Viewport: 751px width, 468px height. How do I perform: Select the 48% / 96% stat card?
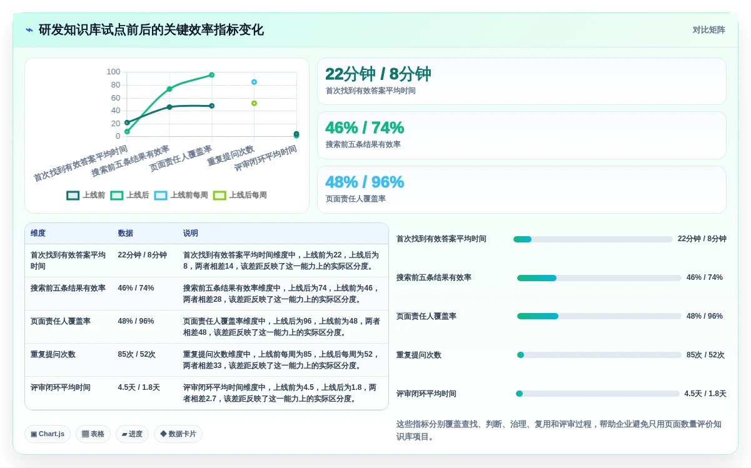click(522, 190)
